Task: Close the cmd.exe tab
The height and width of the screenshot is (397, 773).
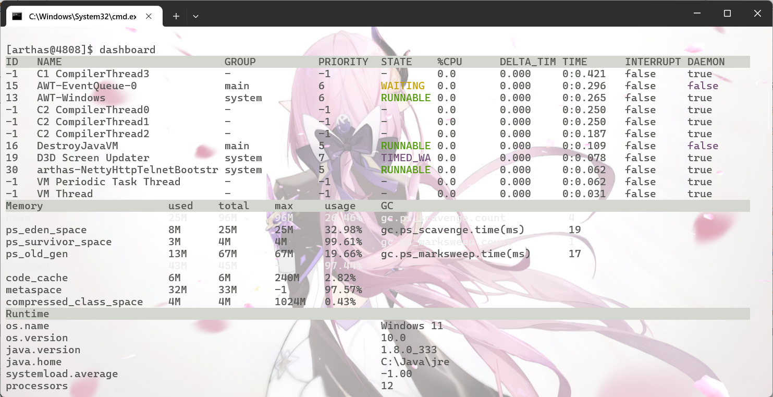Action: (149, 16)
